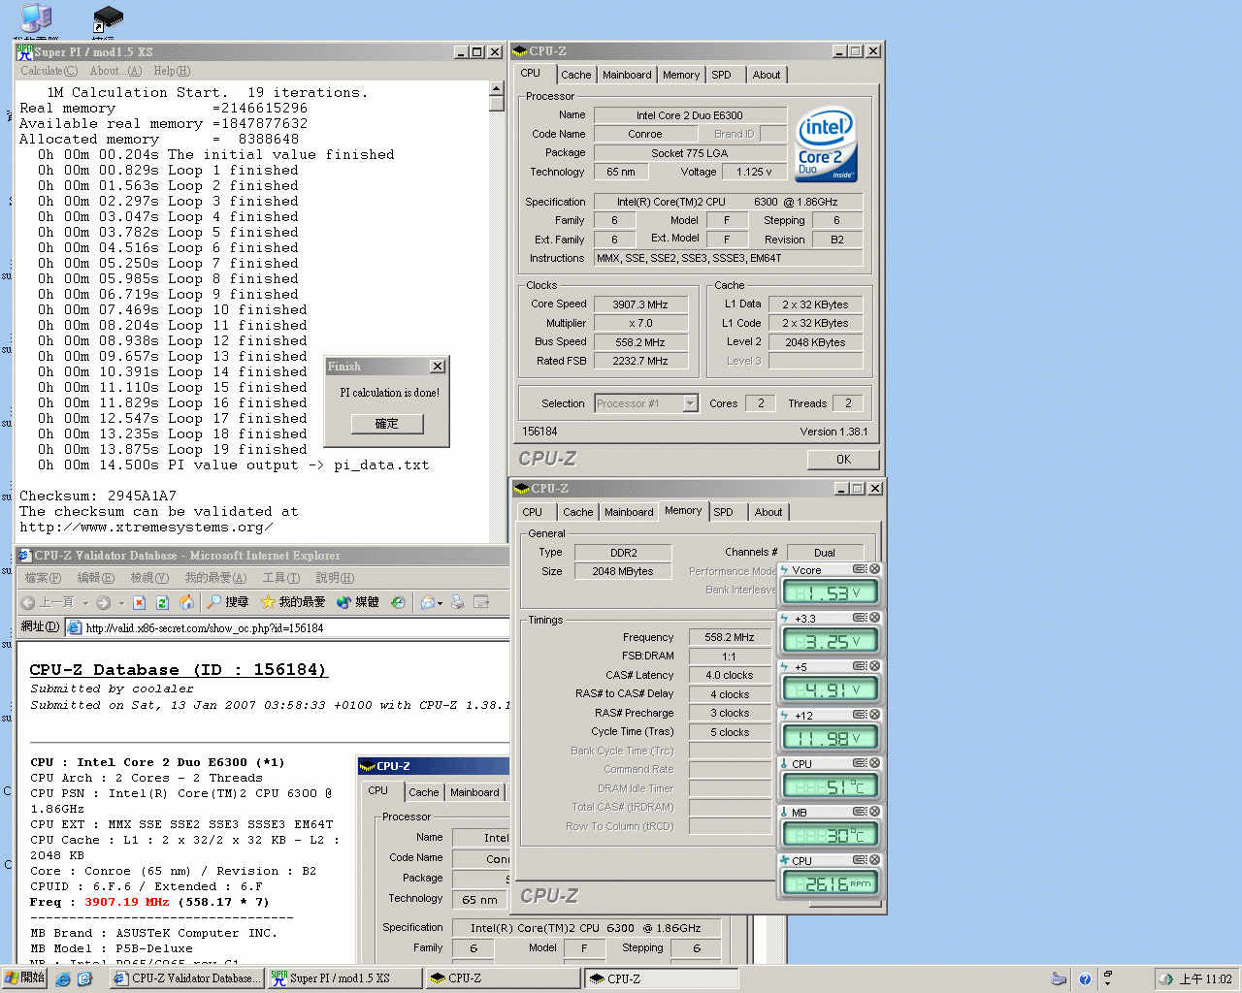Open 檔案(F) menu in Internet Explorer

[43, 578]
